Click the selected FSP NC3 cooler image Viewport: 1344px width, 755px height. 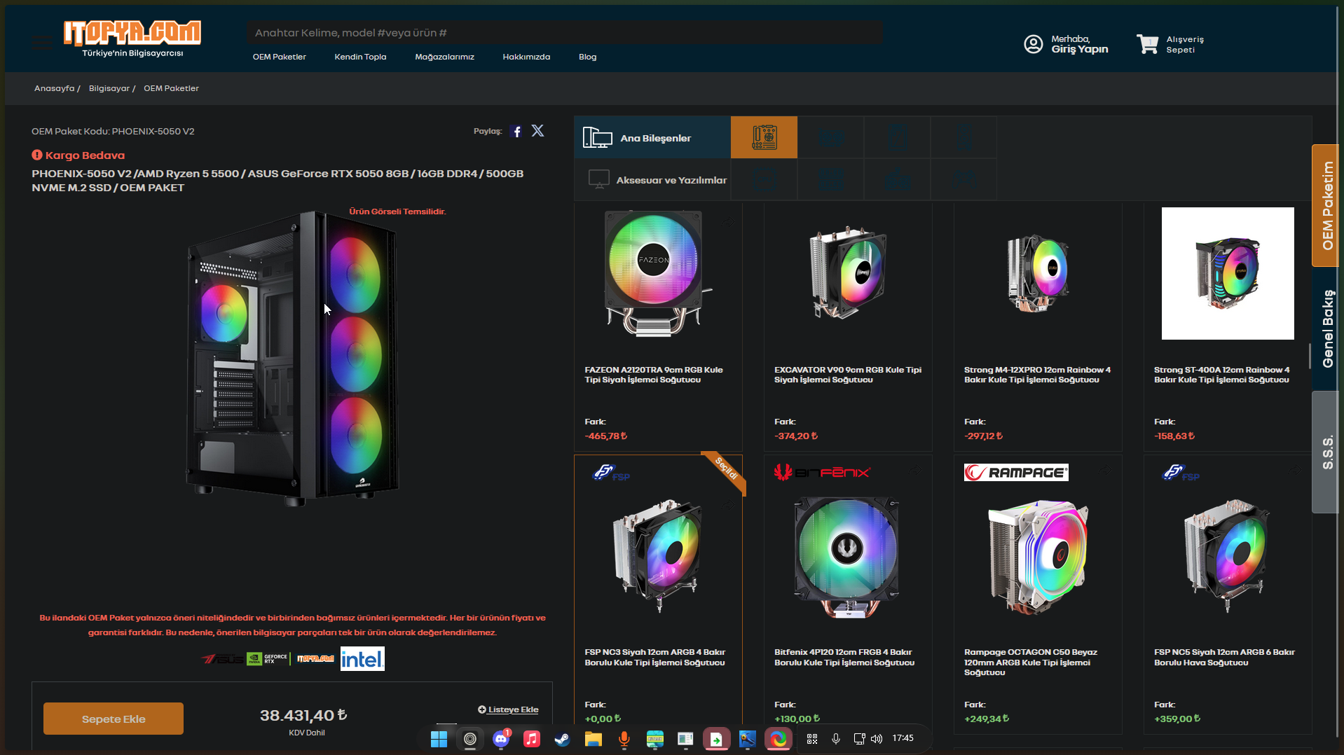[657, 556]
